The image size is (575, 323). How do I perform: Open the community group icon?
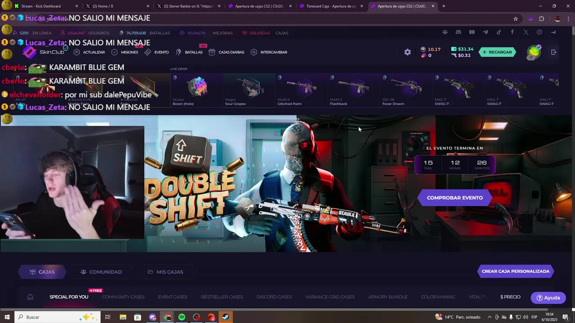tap(445, 32)
